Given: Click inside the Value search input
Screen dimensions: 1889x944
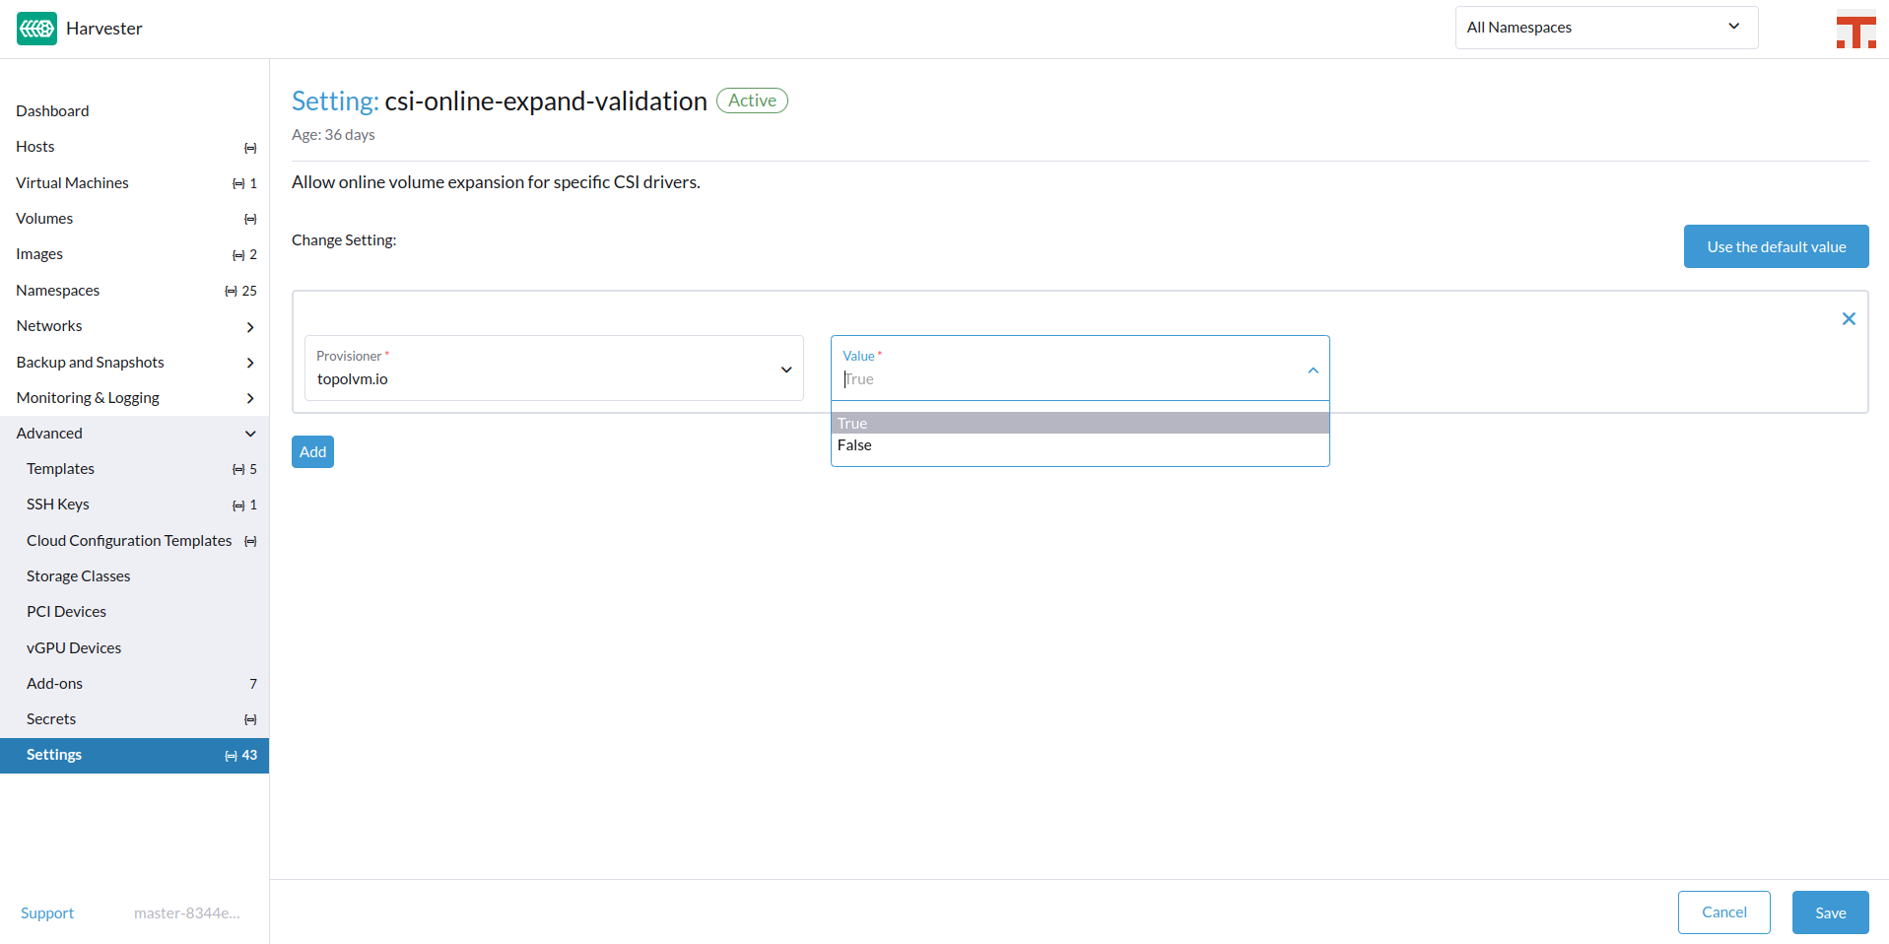Looking at the screenshot, I should [x=1064, y=379].
